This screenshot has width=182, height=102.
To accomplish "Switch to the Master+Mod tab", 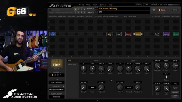I will (x=72, y=64).
